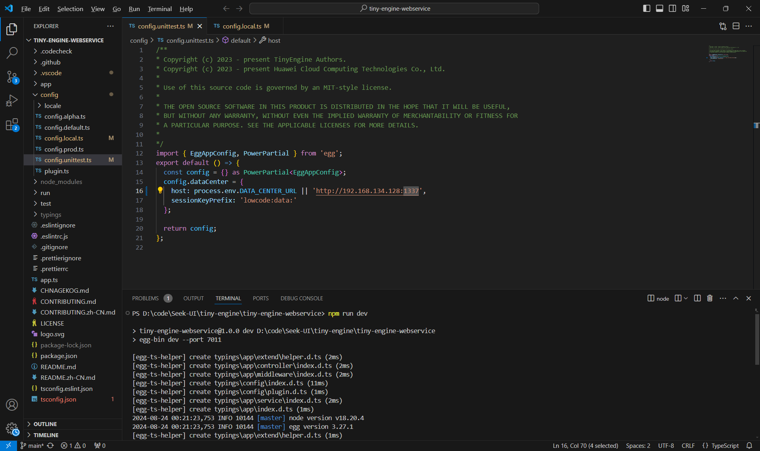Switch to the config.local.ts tab
This screenshot has height=451, width=760.
(241, 26)
